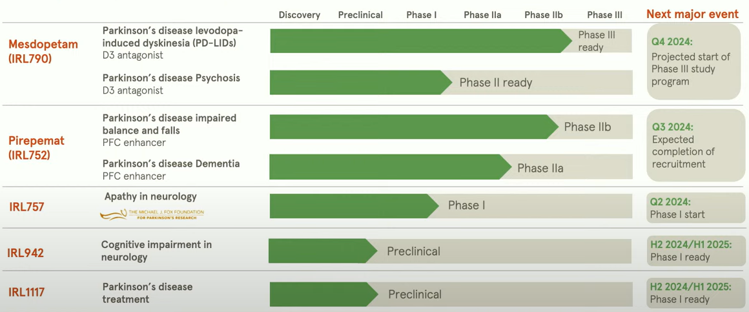The height and width of the screenshot is (312, 749).
Task: Click the IRL757 program label
Action: click(x=26, y=207)
